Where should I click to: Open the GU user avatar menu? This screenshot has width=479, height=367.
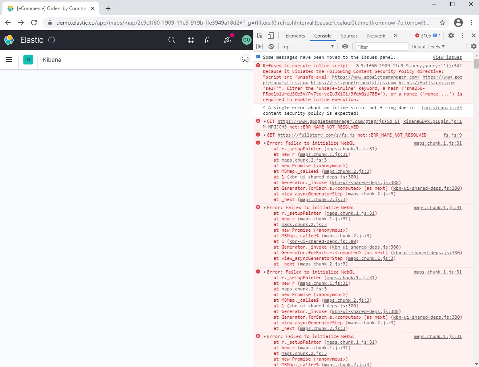[246, 40]
